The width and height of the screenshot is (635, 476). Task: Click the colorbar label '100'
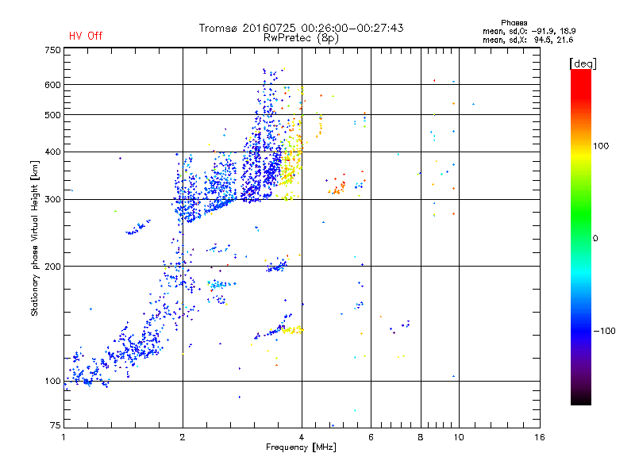pos(601,146)
